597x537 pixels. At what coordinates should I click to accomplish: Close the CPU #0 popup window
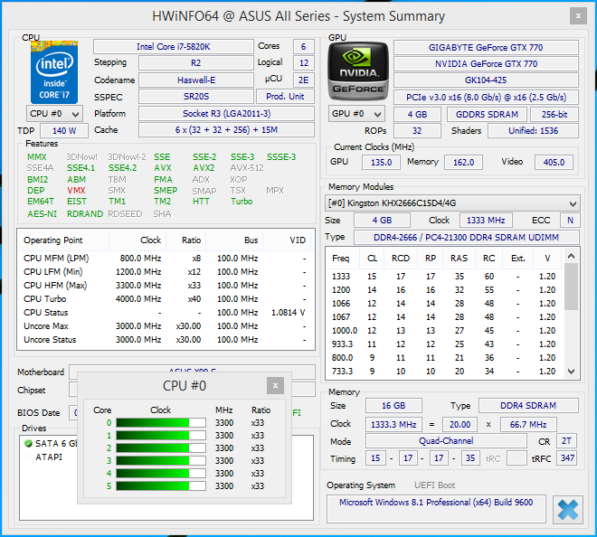coord(275,386)
